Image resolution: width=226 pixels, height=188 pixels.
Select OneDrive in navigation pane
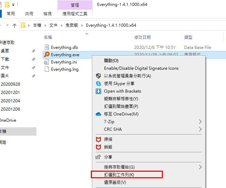point(8,120)
